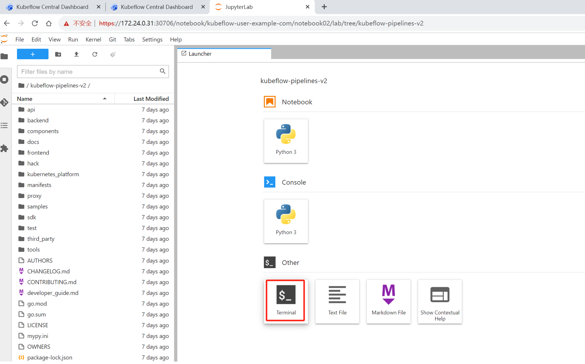Click the insecure connection warning icon
Viewport: 585px width, 364px height.
click(66, 24)
